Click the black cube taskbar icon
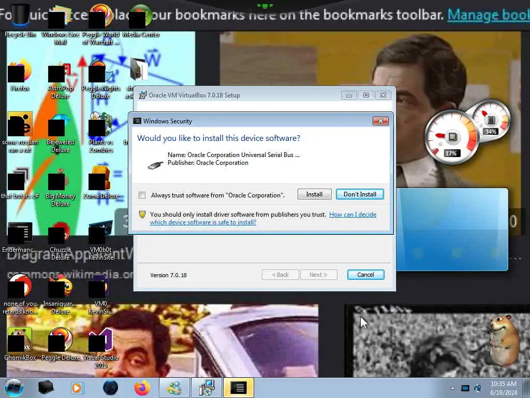This screenshot has width=530, height=398. (x=46, y=388)
